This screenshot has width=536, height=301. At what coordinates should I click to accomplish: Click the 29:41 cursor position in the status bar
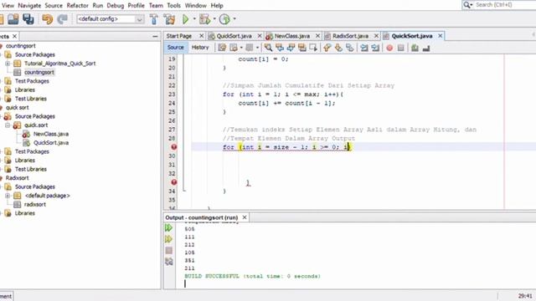click(x=525, y=296)
